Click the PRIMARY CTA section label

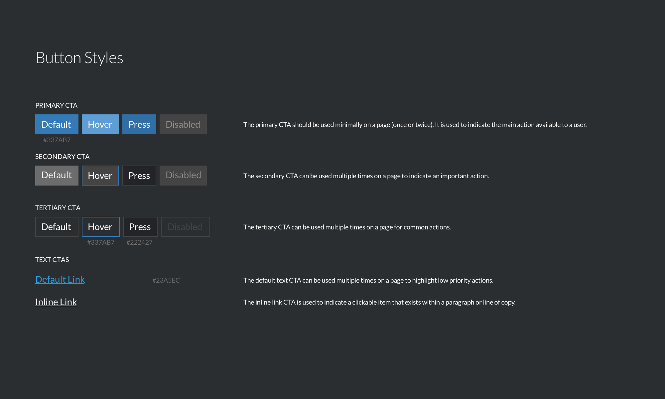tap(56, 105)
